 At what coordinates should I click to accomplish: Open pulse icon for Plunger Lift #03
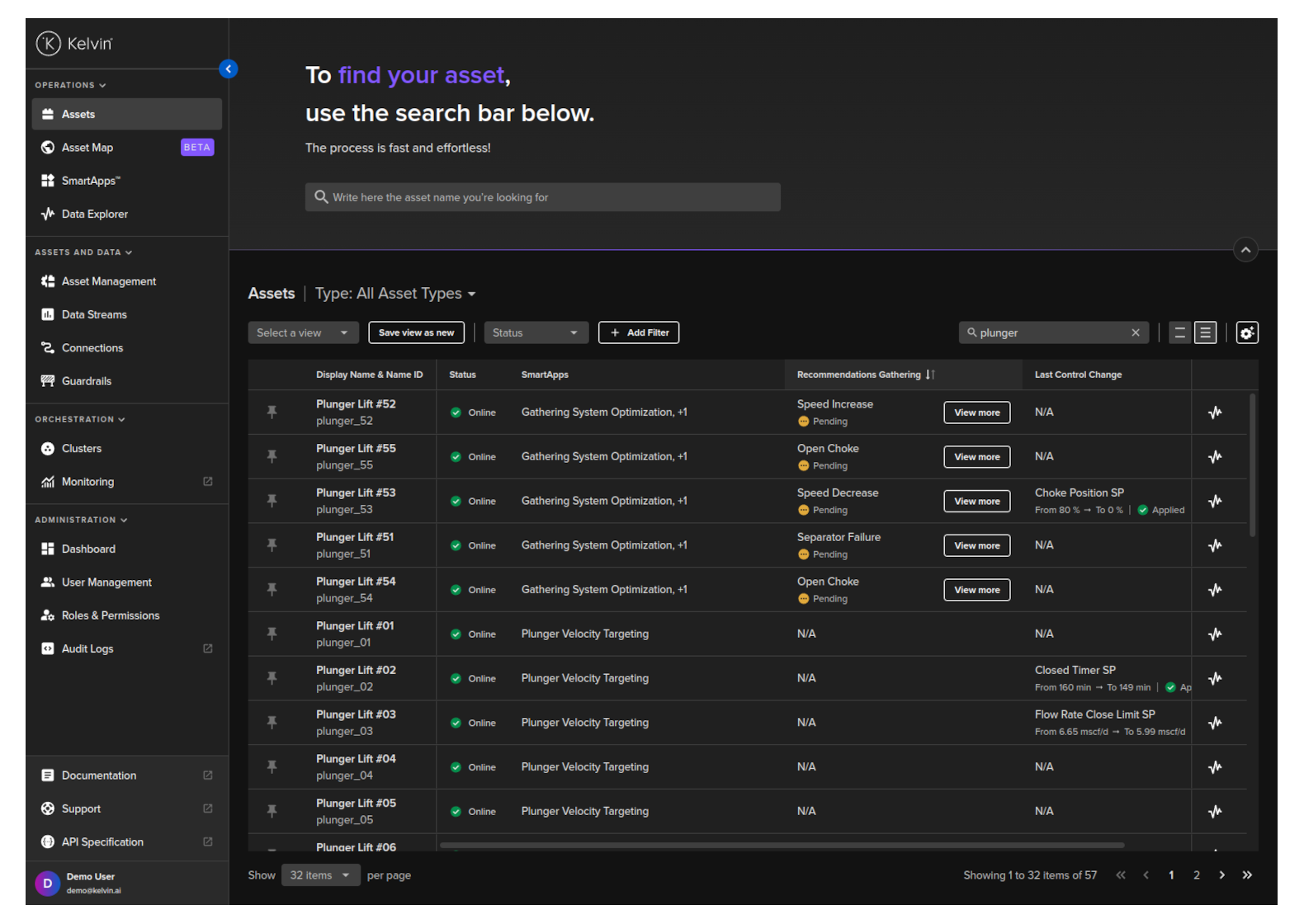(1215, 723)
